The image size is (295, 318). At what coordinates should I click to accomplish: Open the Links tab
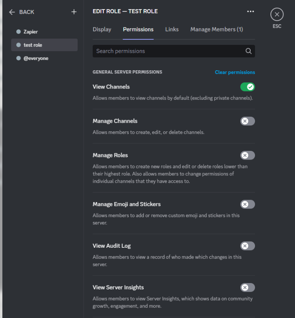(x=172, y=29)
